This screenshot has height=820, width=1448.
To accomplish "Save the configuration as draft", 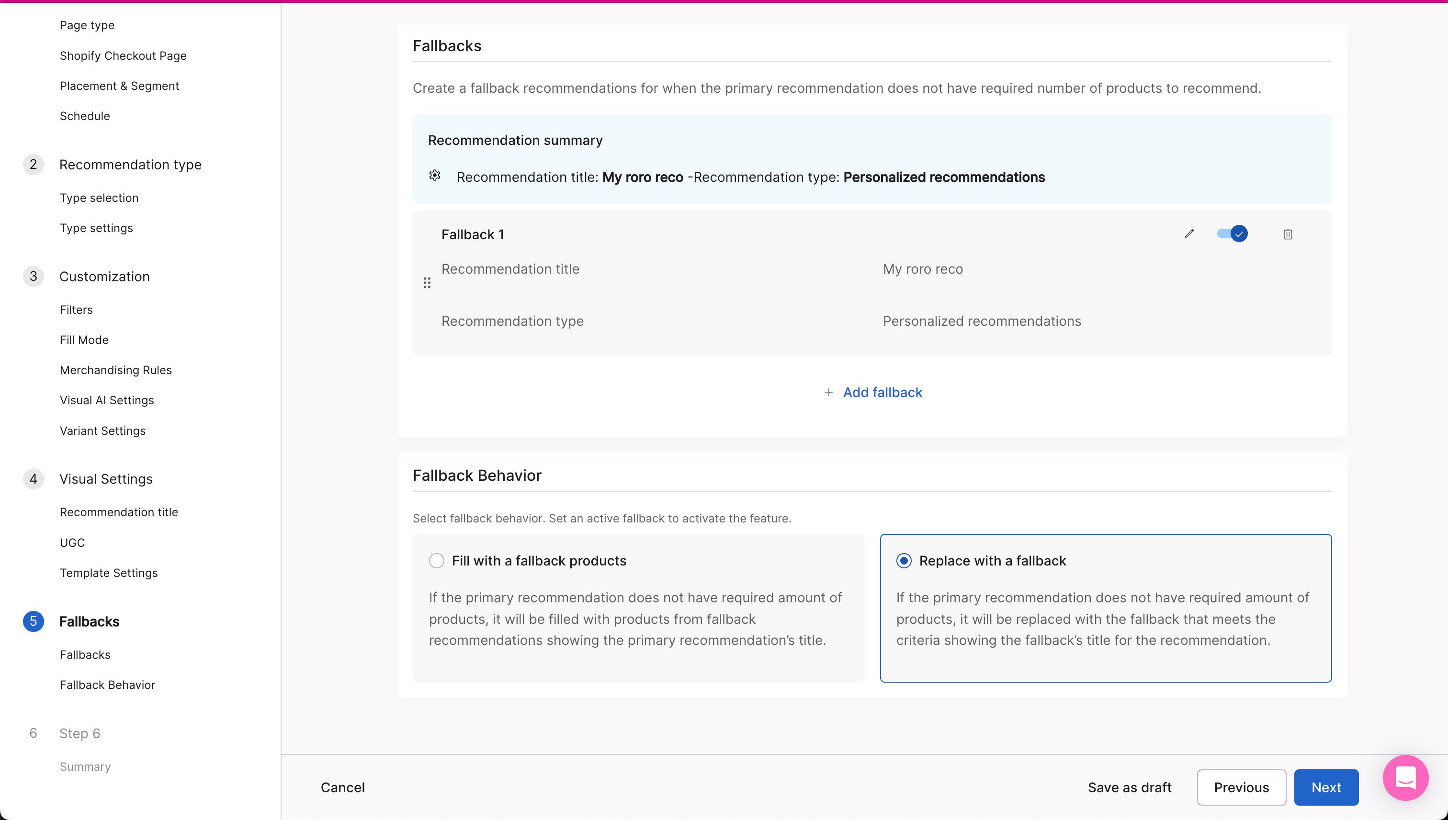I will pos(1129,787).
